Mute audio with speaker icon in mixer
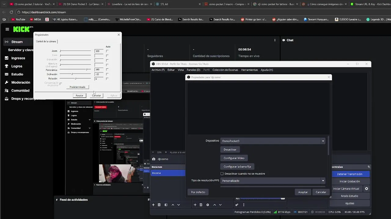The width and height of the screenshot is (391, 219). 238,199
